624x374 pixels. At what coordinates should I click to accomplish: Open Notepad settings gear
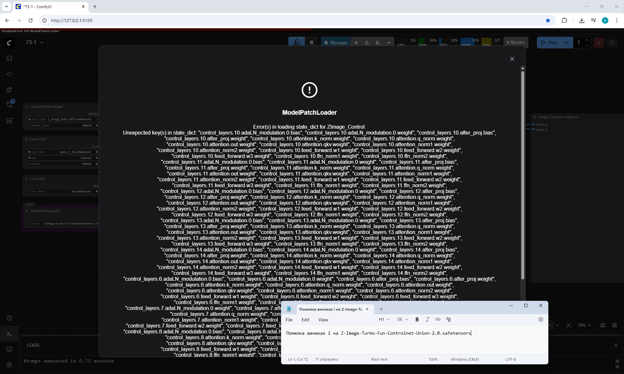coord(541,319)
